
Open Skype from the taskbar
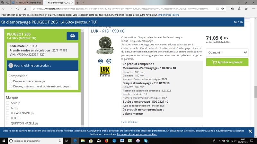[146, 141]
